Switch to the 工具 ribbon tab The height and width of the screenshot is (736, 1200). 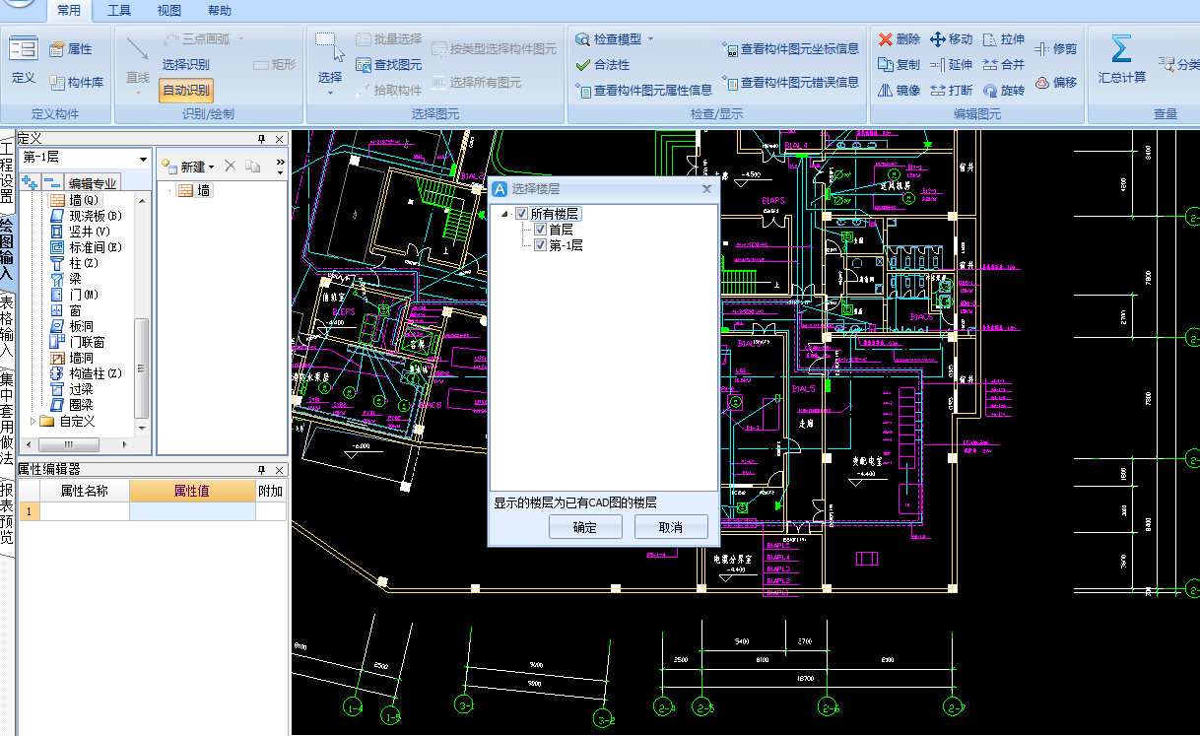pos(119,11)
